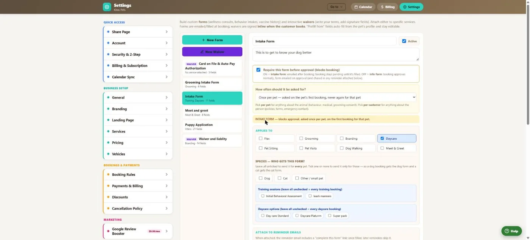The height and width of the screenshot is (240, 530).
Task: Expand the Landing Page row chevron
Action: pyautogui.click(x=167, y=120)
